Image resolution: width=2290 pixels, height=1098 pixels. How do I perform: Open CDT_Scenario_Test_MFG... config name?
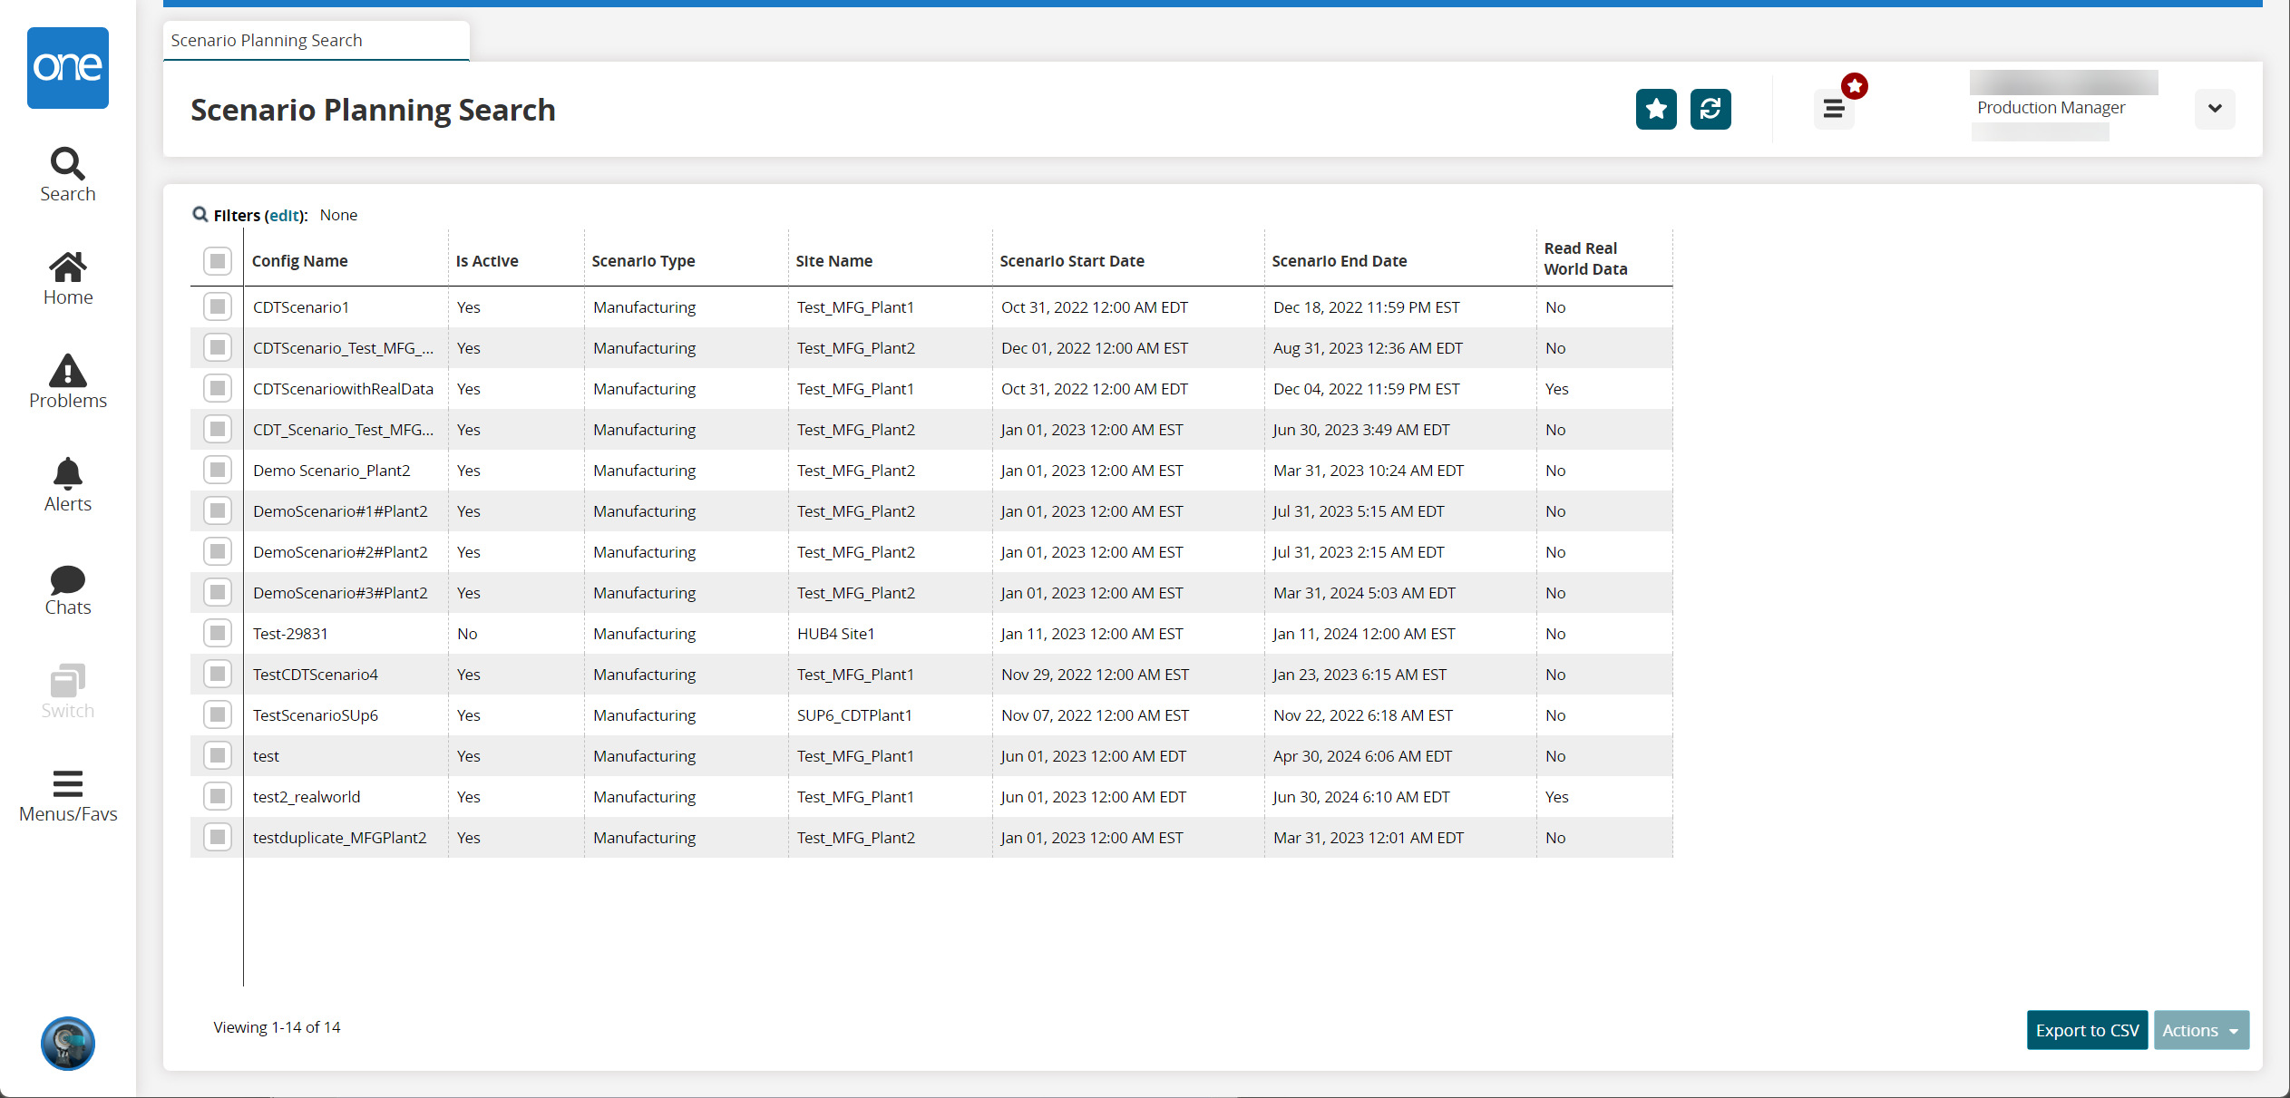point(343,430)
